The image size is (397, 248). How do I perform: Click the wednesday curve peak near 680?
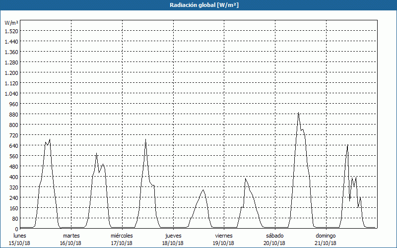click(x=145, y=140)
